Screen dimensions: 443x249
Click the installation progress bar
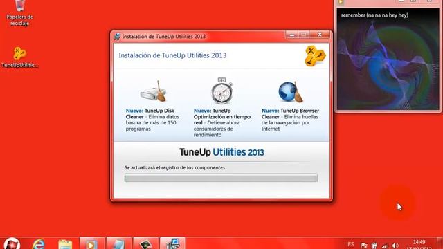(x=221, y=178)
